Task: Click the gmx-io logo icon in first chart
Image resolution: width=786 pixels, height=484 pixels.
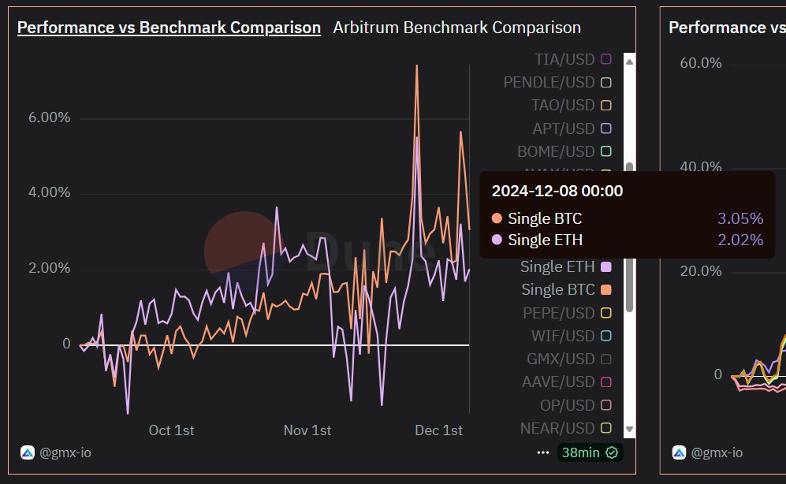Action: [28, 452]
